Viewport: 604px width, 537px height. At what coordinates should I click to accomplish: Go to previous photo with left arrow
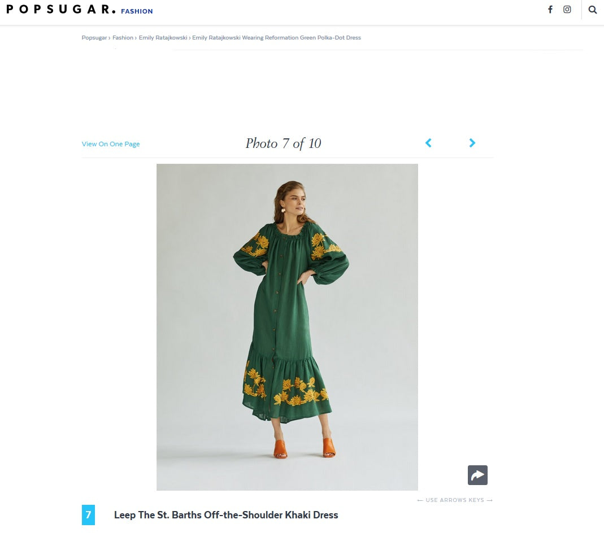(x=428, y=143)
